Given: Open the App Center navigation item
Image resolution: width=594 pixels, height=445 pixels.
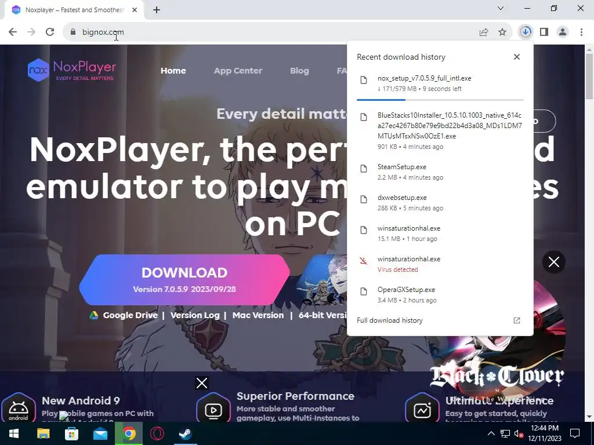Looking at the screenshot, I should click(x=238, y=71).
